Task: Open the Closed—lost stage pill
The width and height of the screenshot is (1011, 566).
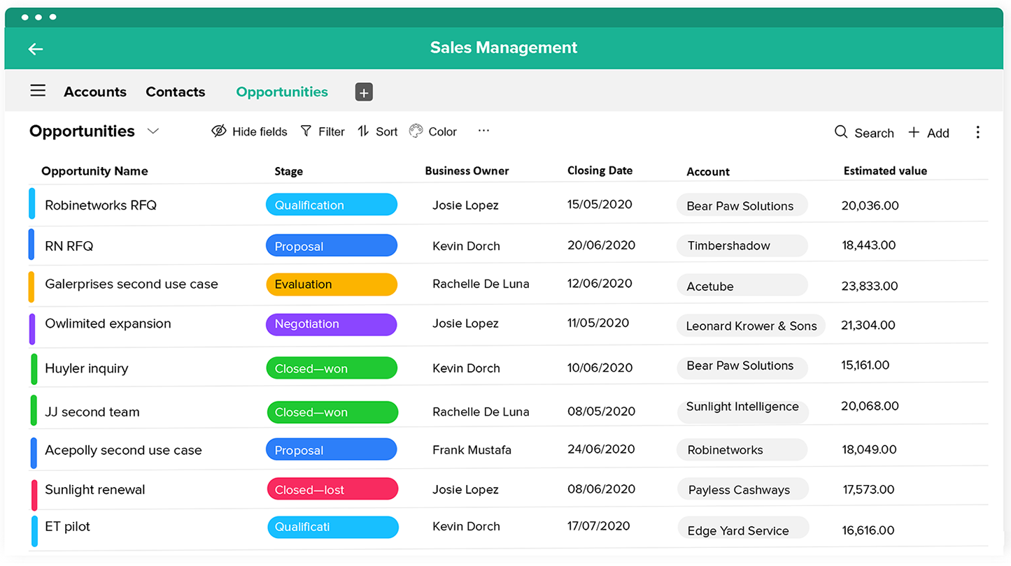Action: pyautogui.click(x=332, y=489)
